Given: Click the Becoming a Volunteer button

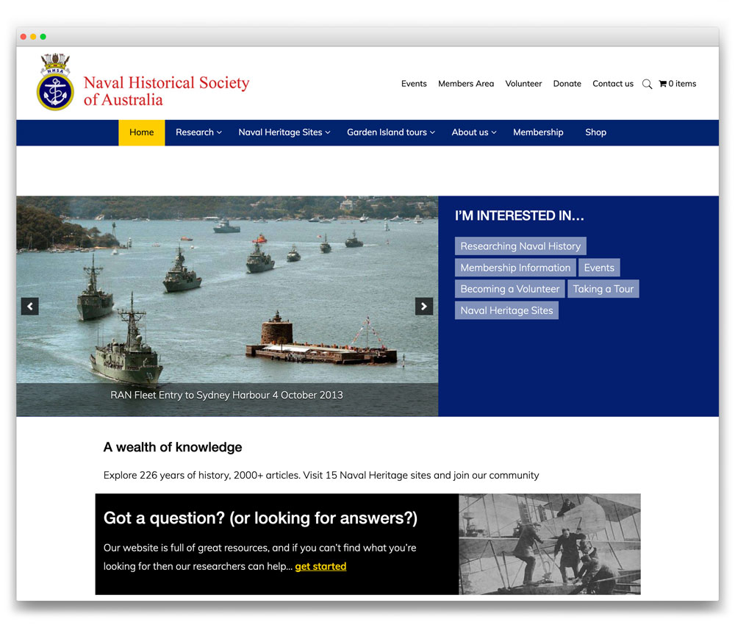Looking at the screenshot, I should tap(509, 289).
